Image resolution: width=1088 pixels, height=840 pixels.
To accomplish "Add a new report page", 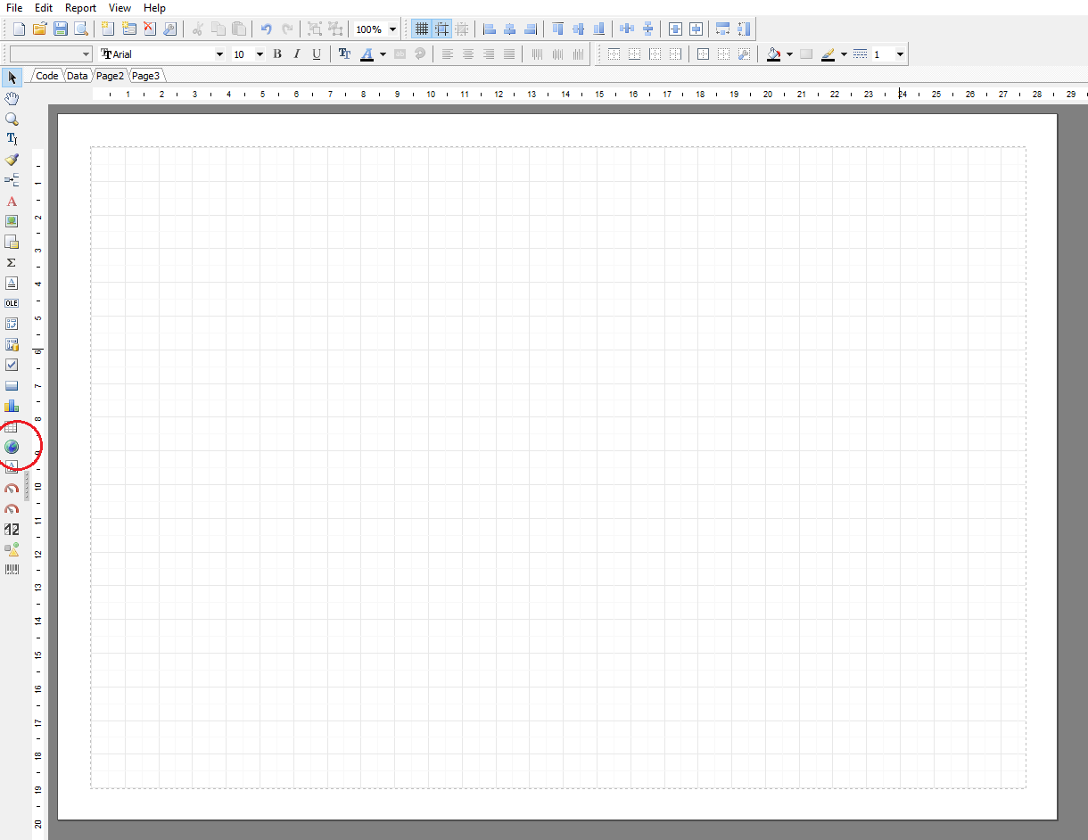I will (108, 29).
